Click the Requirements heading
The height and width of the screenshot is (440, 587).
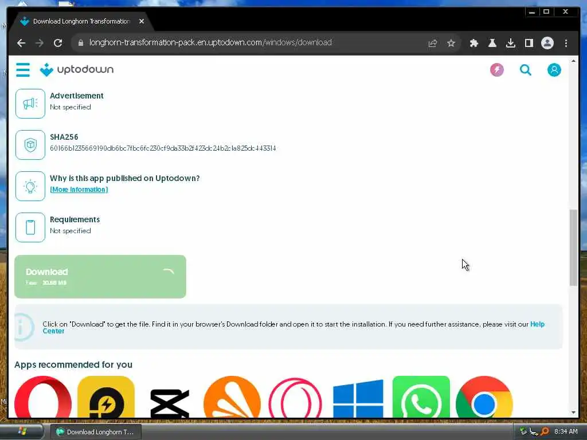coord(75,219)
